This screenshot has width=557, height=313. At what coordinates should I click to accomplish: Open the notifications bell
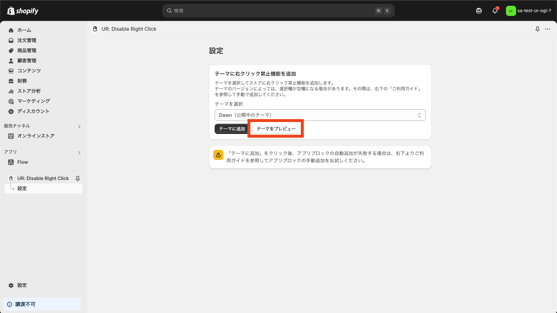495,11
